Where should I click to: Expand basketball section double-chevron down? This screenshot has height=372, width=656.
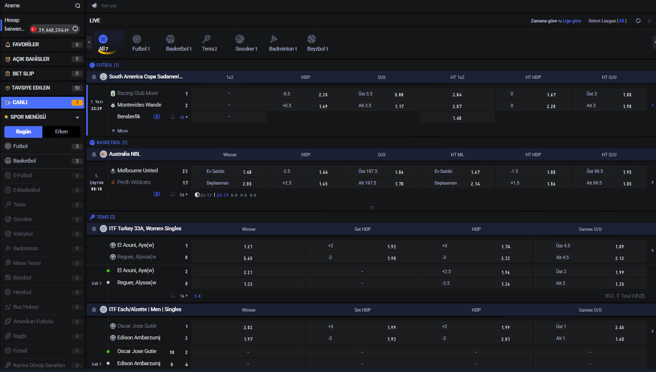[x=372, y=207]
